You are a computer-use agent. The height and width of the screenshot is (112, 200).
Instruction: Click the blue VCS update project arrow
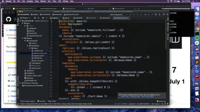click(x=149, y=15)
